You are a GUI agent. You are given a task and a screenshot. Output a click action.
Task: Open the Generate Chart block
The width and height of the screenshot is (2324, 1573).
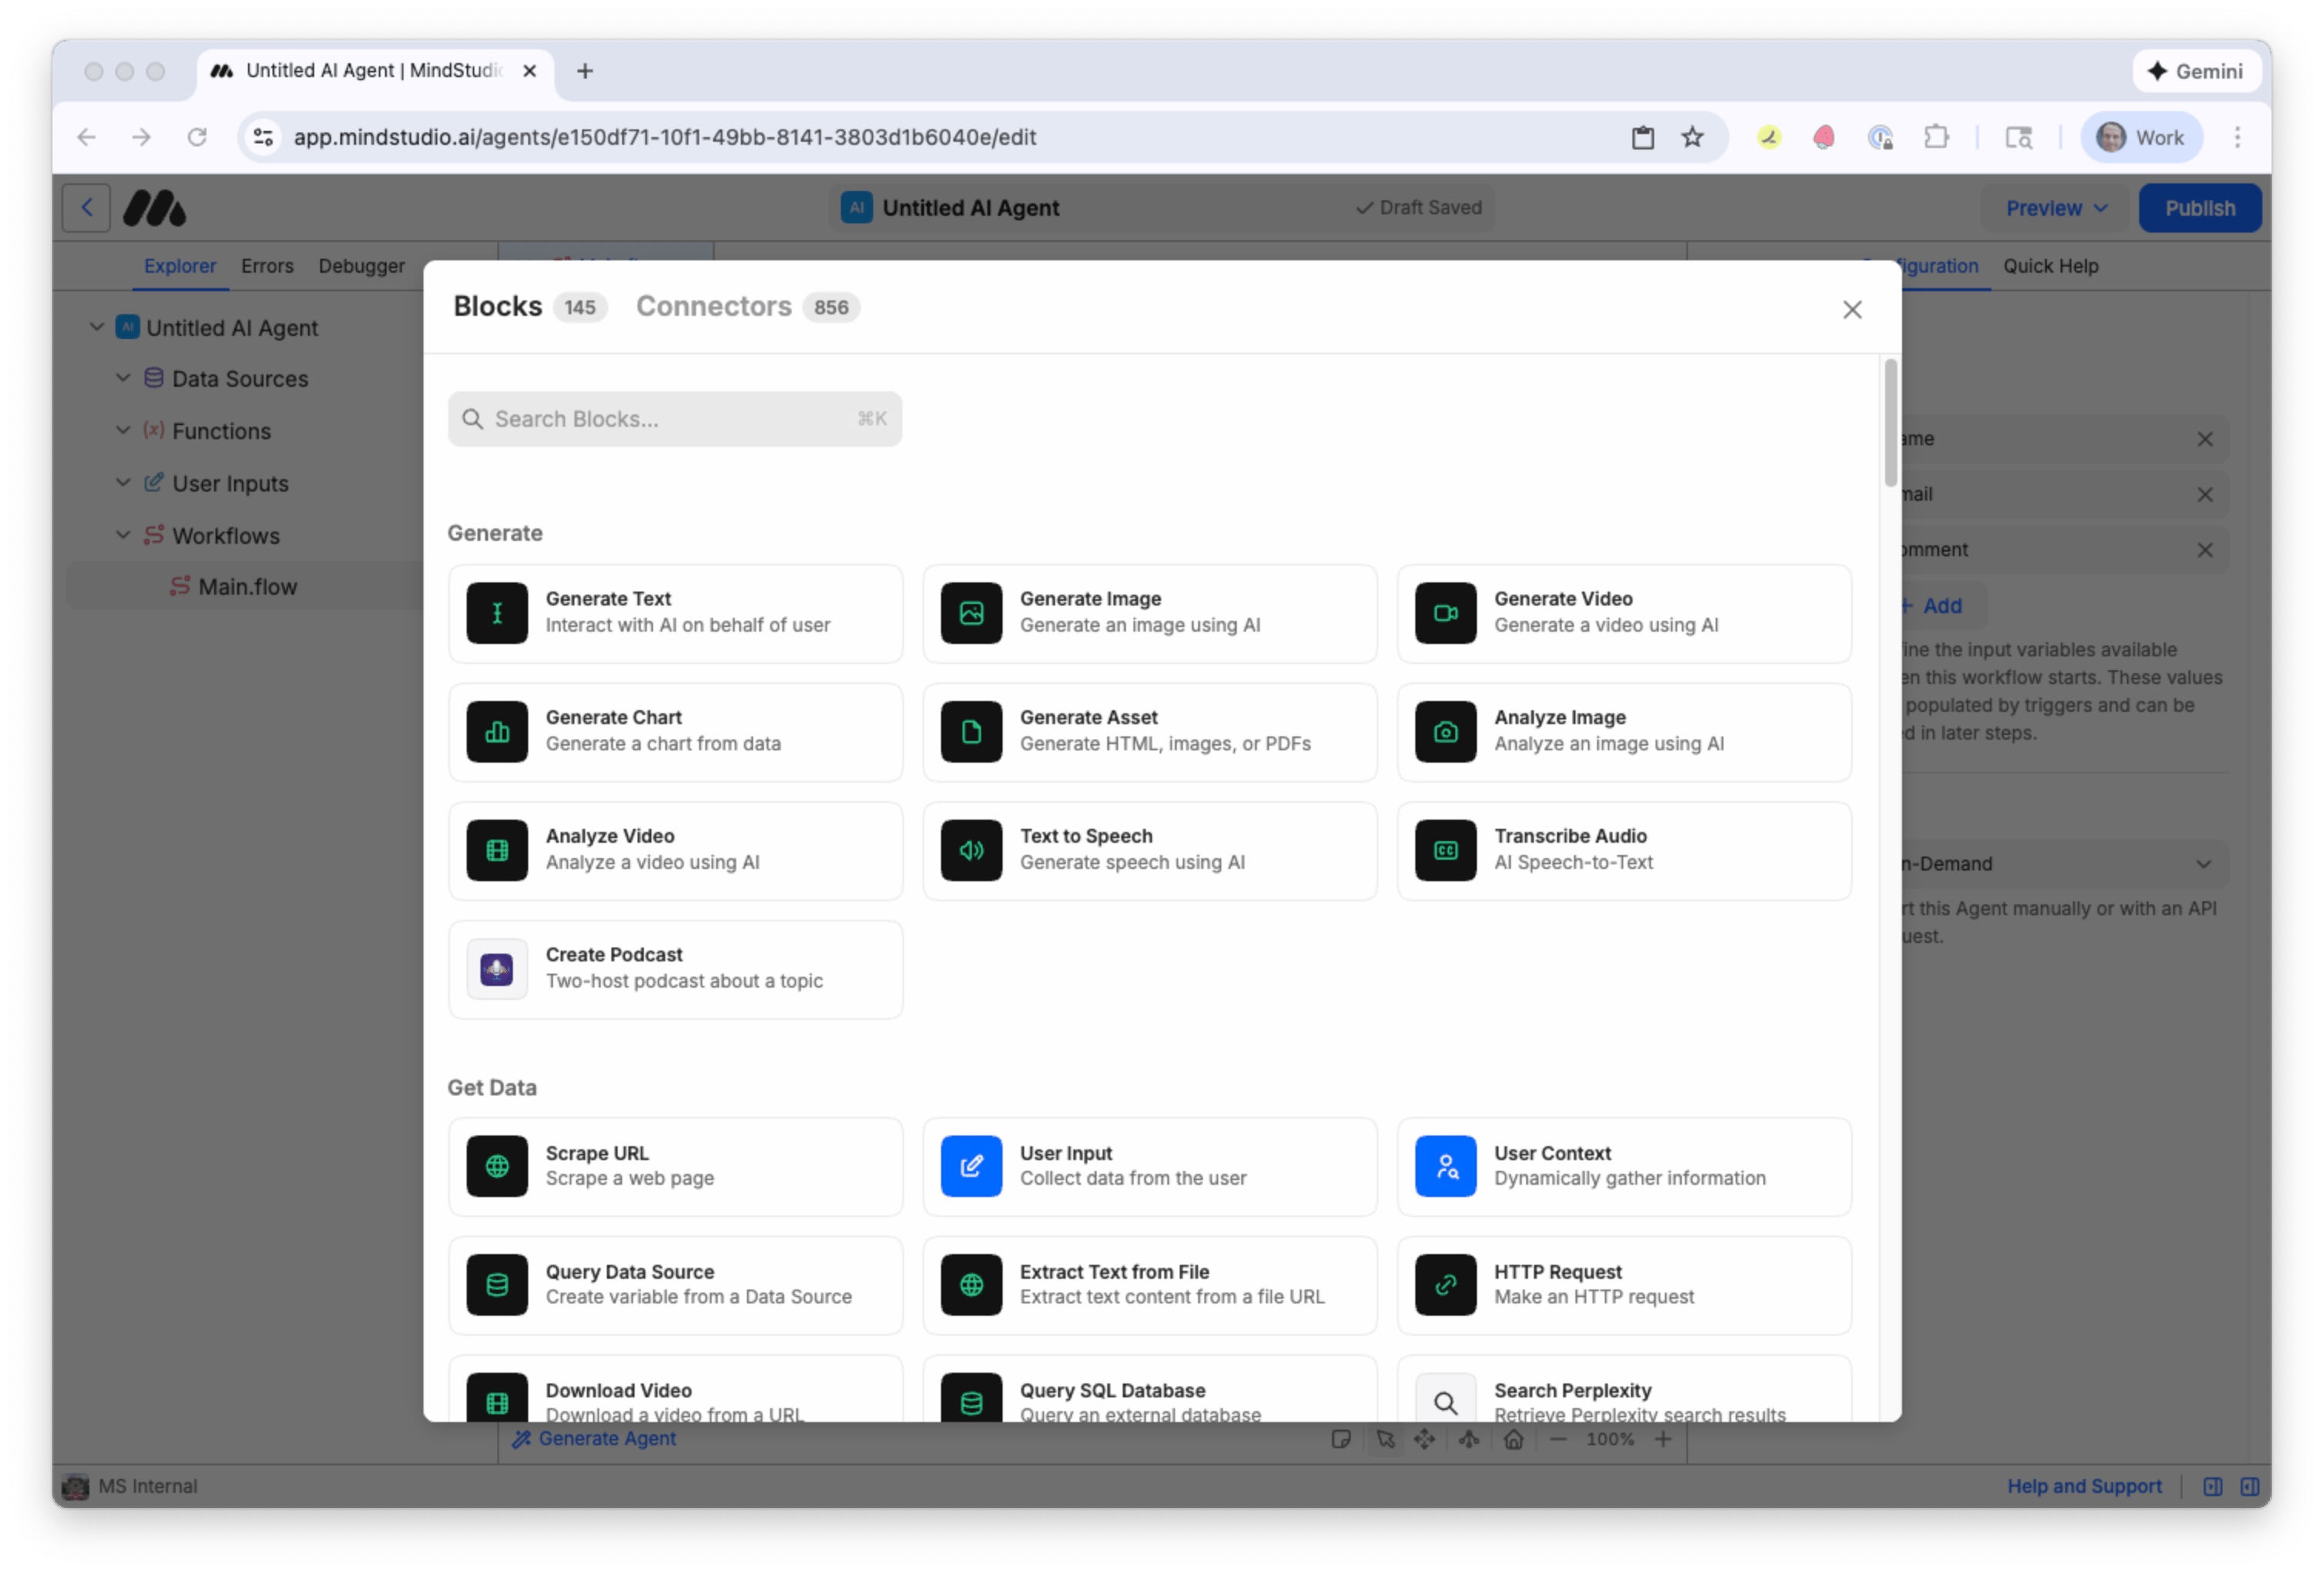coord(675,732)
